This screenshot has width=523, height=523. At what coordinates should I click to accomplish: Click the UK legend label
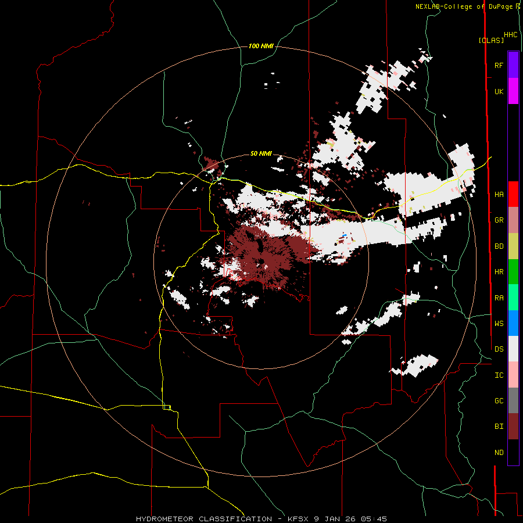point(499,91)
